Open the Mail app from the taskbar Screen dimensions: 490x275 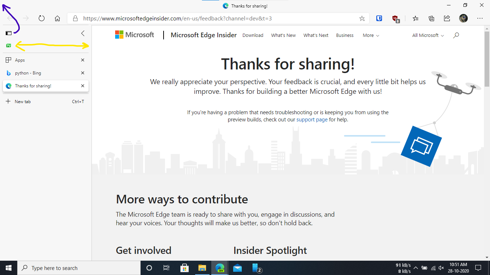237,268
